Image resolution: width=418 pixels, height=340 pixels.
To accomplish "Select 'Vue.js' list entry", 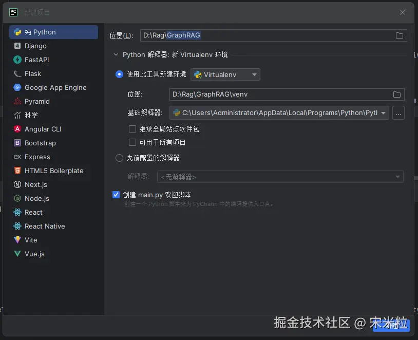I will 34,254.
